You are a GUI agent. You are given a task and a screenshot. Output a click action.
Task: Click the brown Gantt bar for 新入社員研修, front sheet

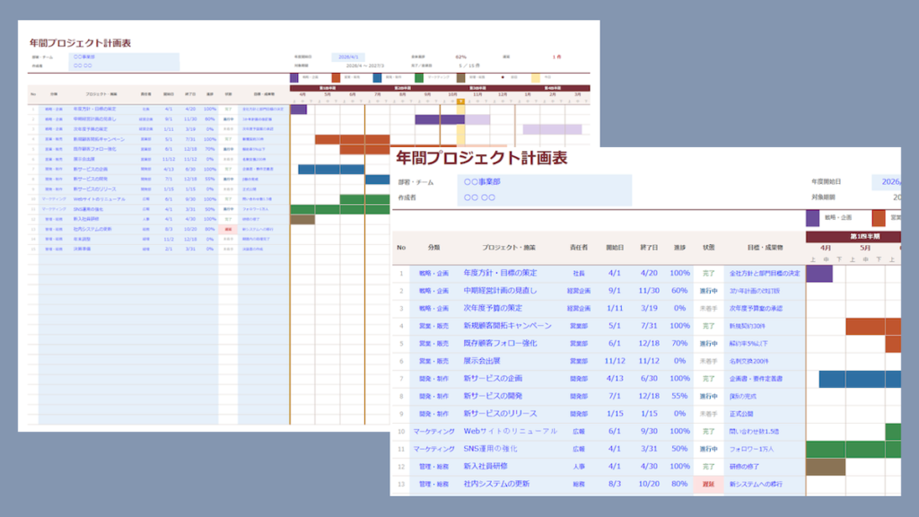pyautogui.click(x=826, y=467)
